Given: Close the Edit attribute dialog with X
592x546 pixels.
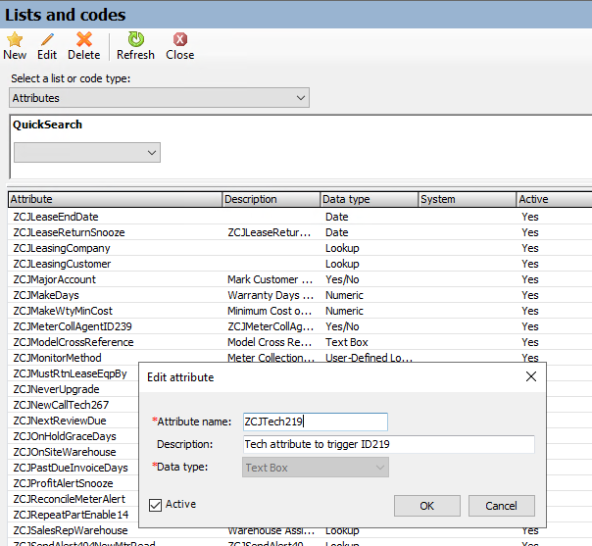Looking at the screenshot, I should coord(531,376).
